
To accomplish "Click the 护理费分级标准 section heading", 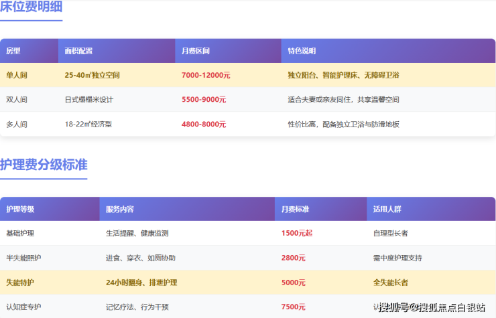I will coord(44,165).
